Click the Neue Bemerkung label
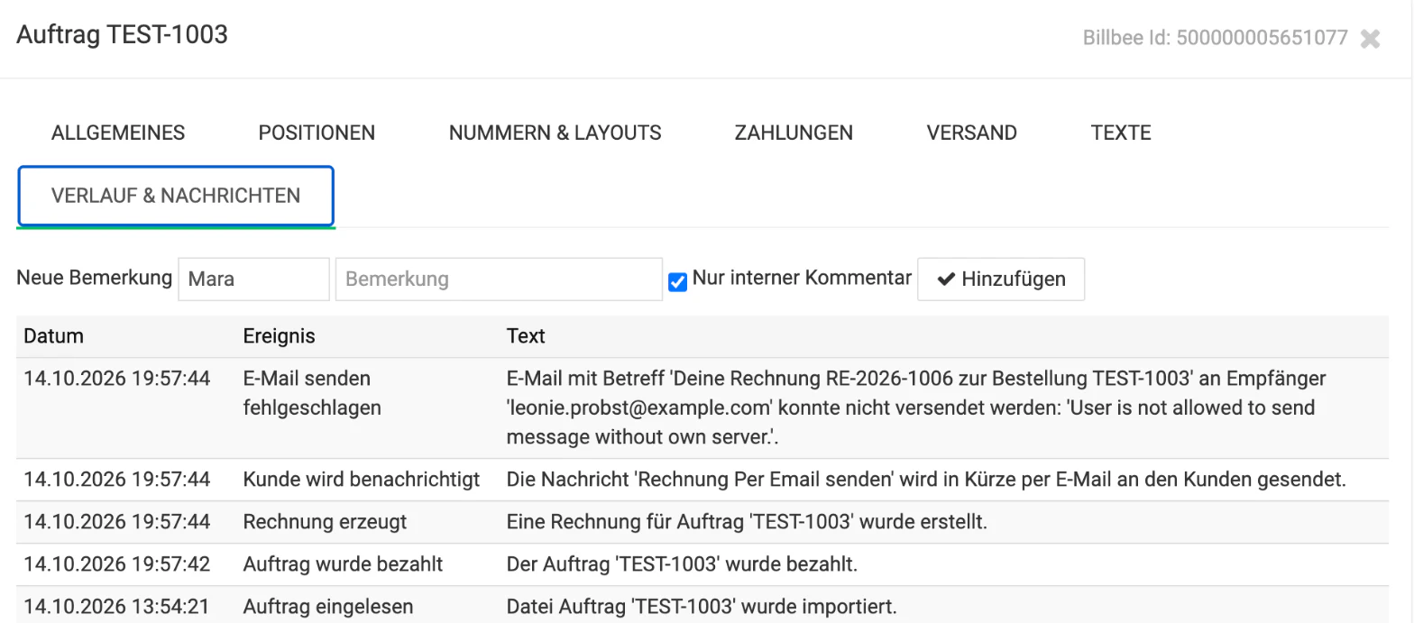 pyautogui.click(x=94, y=278)
